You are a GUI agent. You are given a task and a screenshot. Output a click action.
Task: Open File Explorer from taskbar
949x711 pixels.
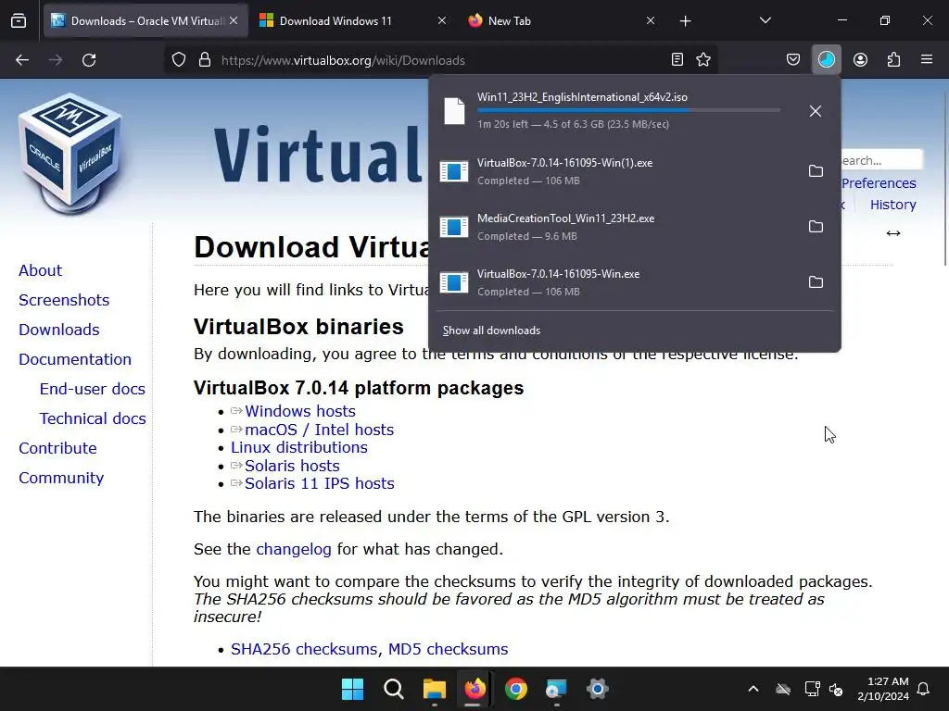(x=434, y=689)
